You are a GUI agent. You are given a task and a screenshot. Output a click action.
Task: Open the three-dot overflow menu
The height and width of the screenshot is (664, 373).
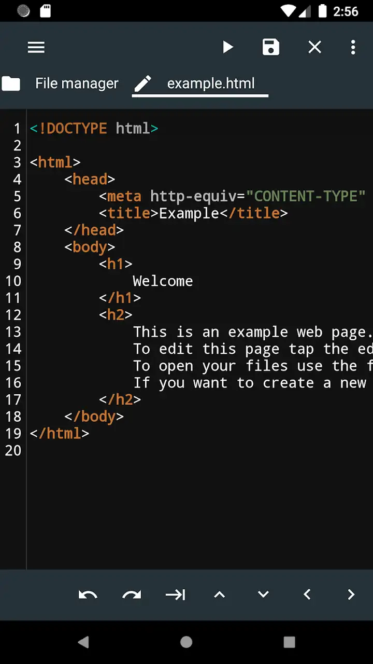[353, 48]
